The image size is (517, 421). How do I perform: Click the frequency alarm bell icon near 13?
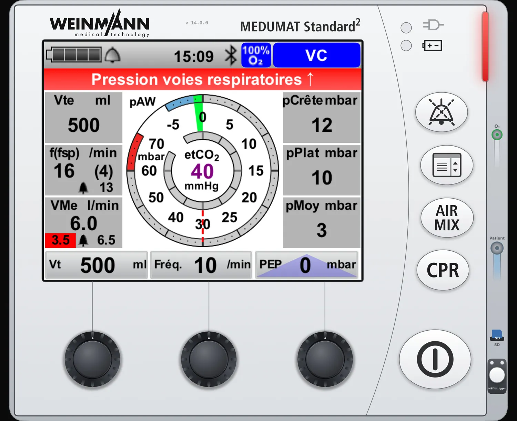tap(83, 188)
